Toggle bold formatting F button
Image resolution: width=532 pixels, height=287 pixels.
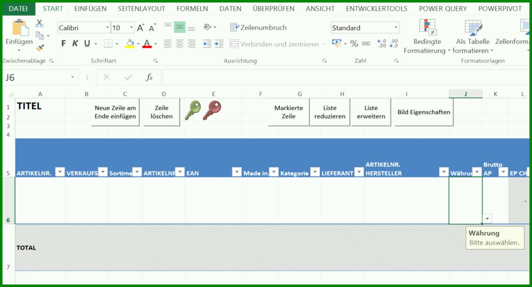pos(63,44)
